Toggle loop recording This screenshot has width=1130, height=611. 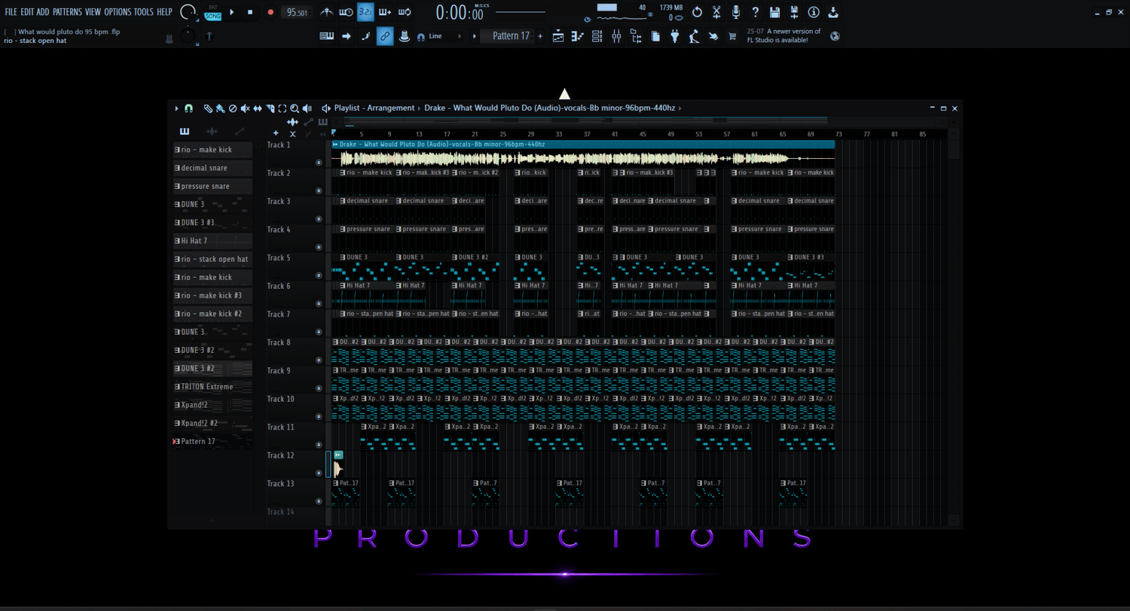click(x=405, y=12)
